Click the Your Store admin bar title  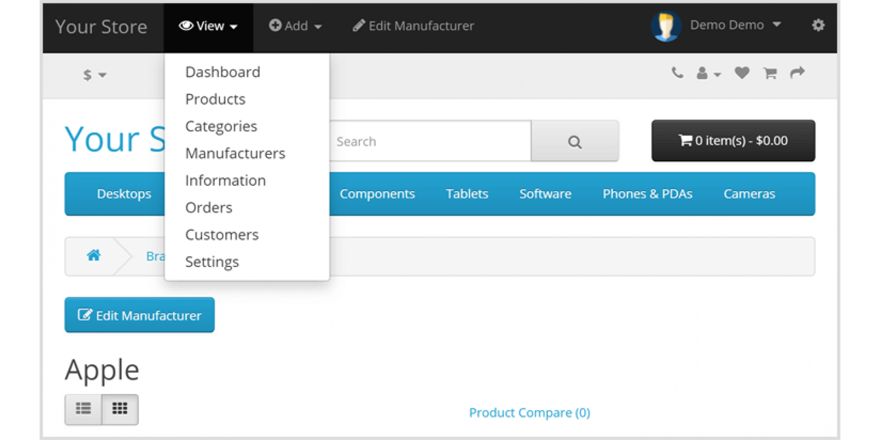click(x=101, y=27)
